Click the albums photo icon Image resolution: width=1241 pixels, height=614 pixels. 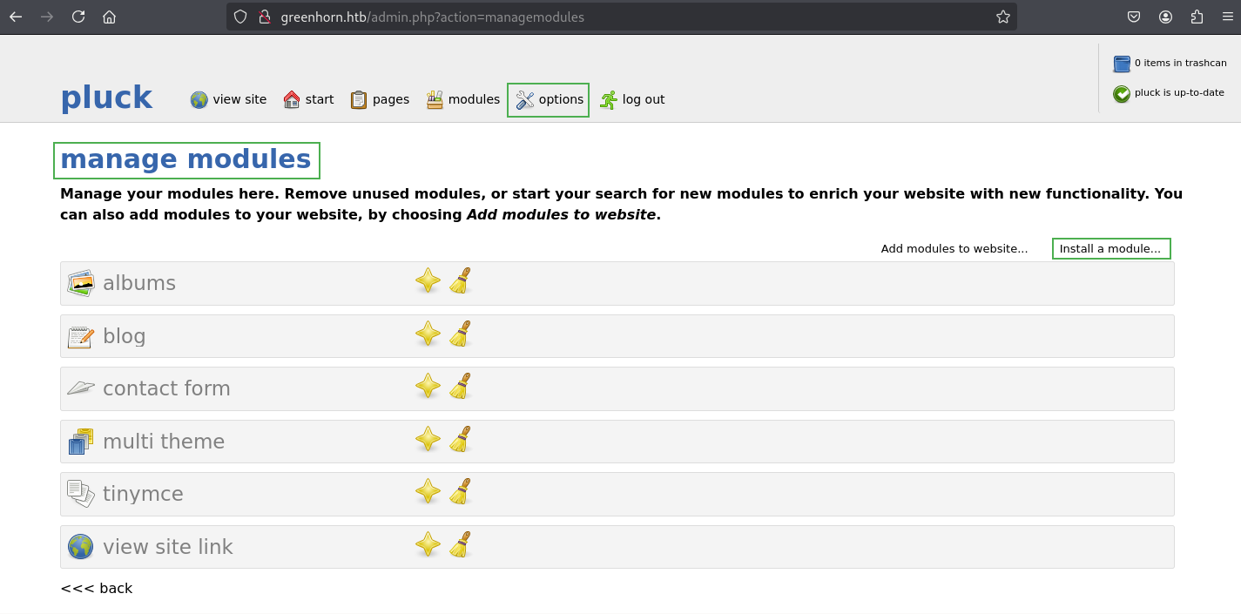(81, 283)
